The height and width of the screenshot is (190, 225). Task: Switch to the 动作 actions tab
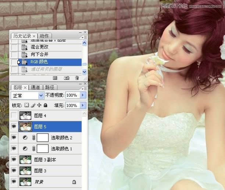point(43,36)
